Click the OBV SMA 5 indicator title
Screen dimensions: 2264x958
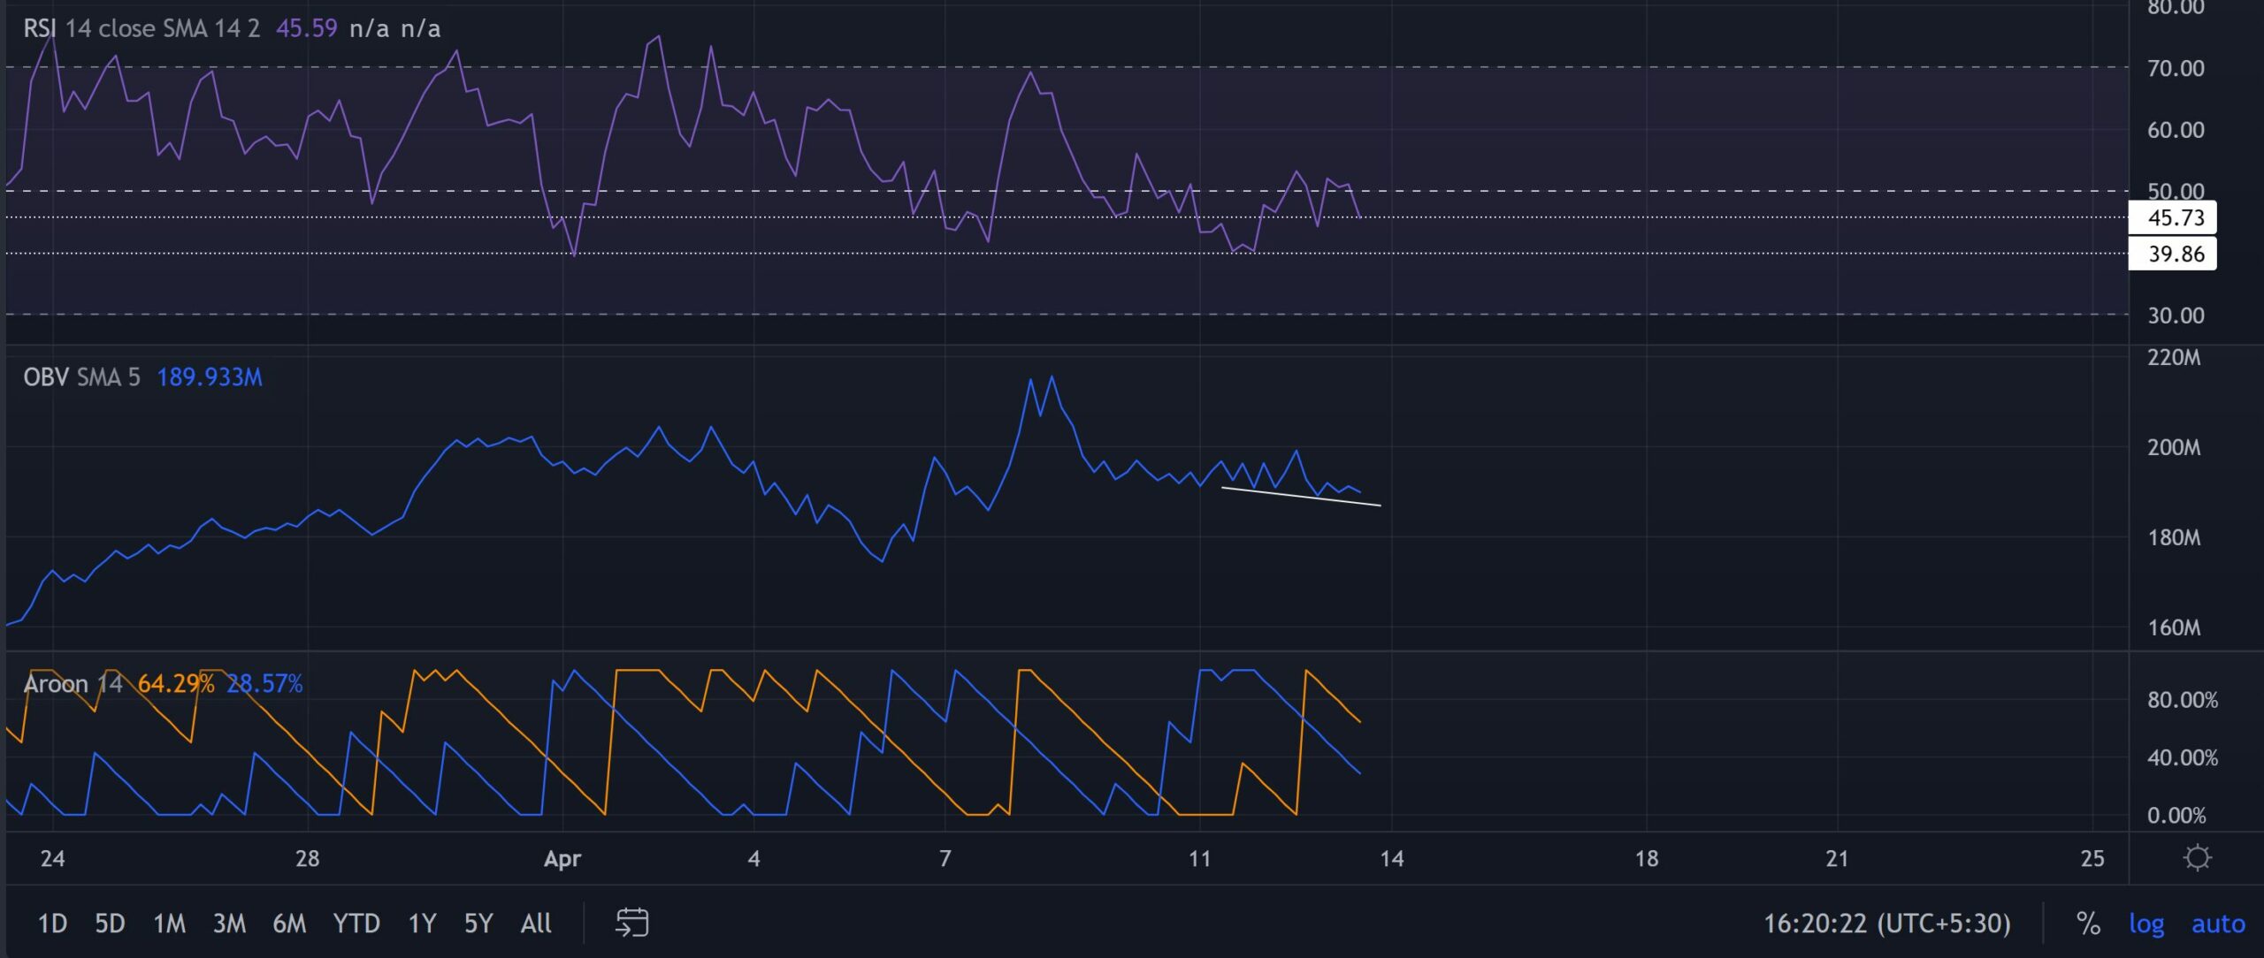tap(46, 377)
